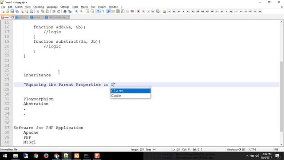Toggle the indent guide toolbar button

108,12
